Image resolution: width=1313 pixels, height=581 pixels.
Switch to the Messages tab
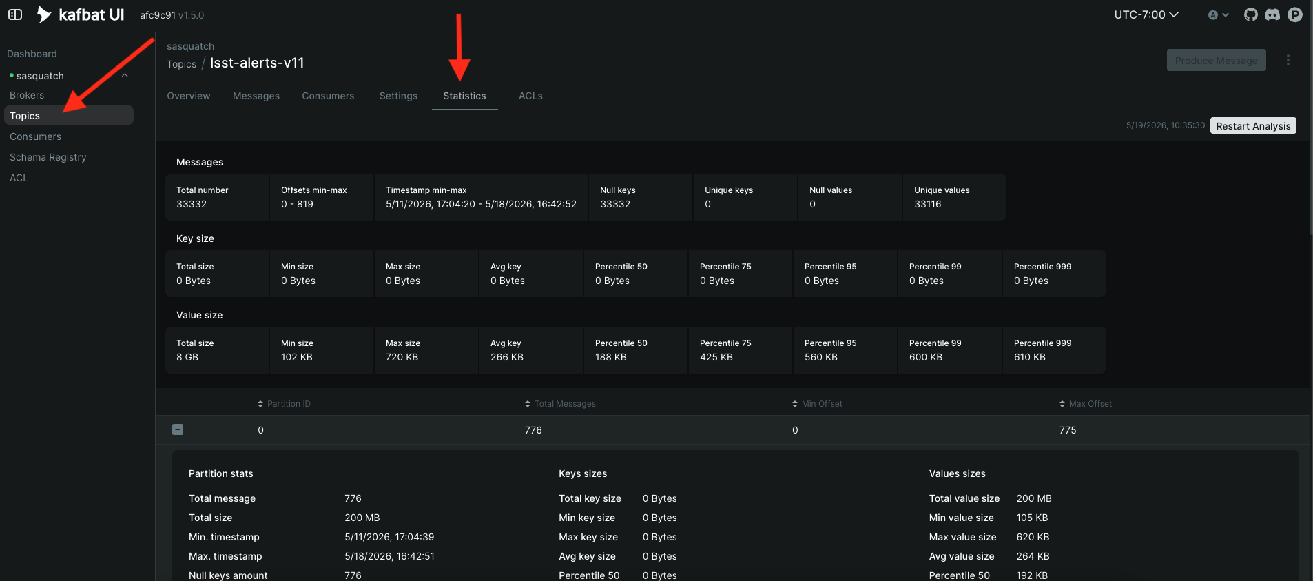click(x=256, y=96)
